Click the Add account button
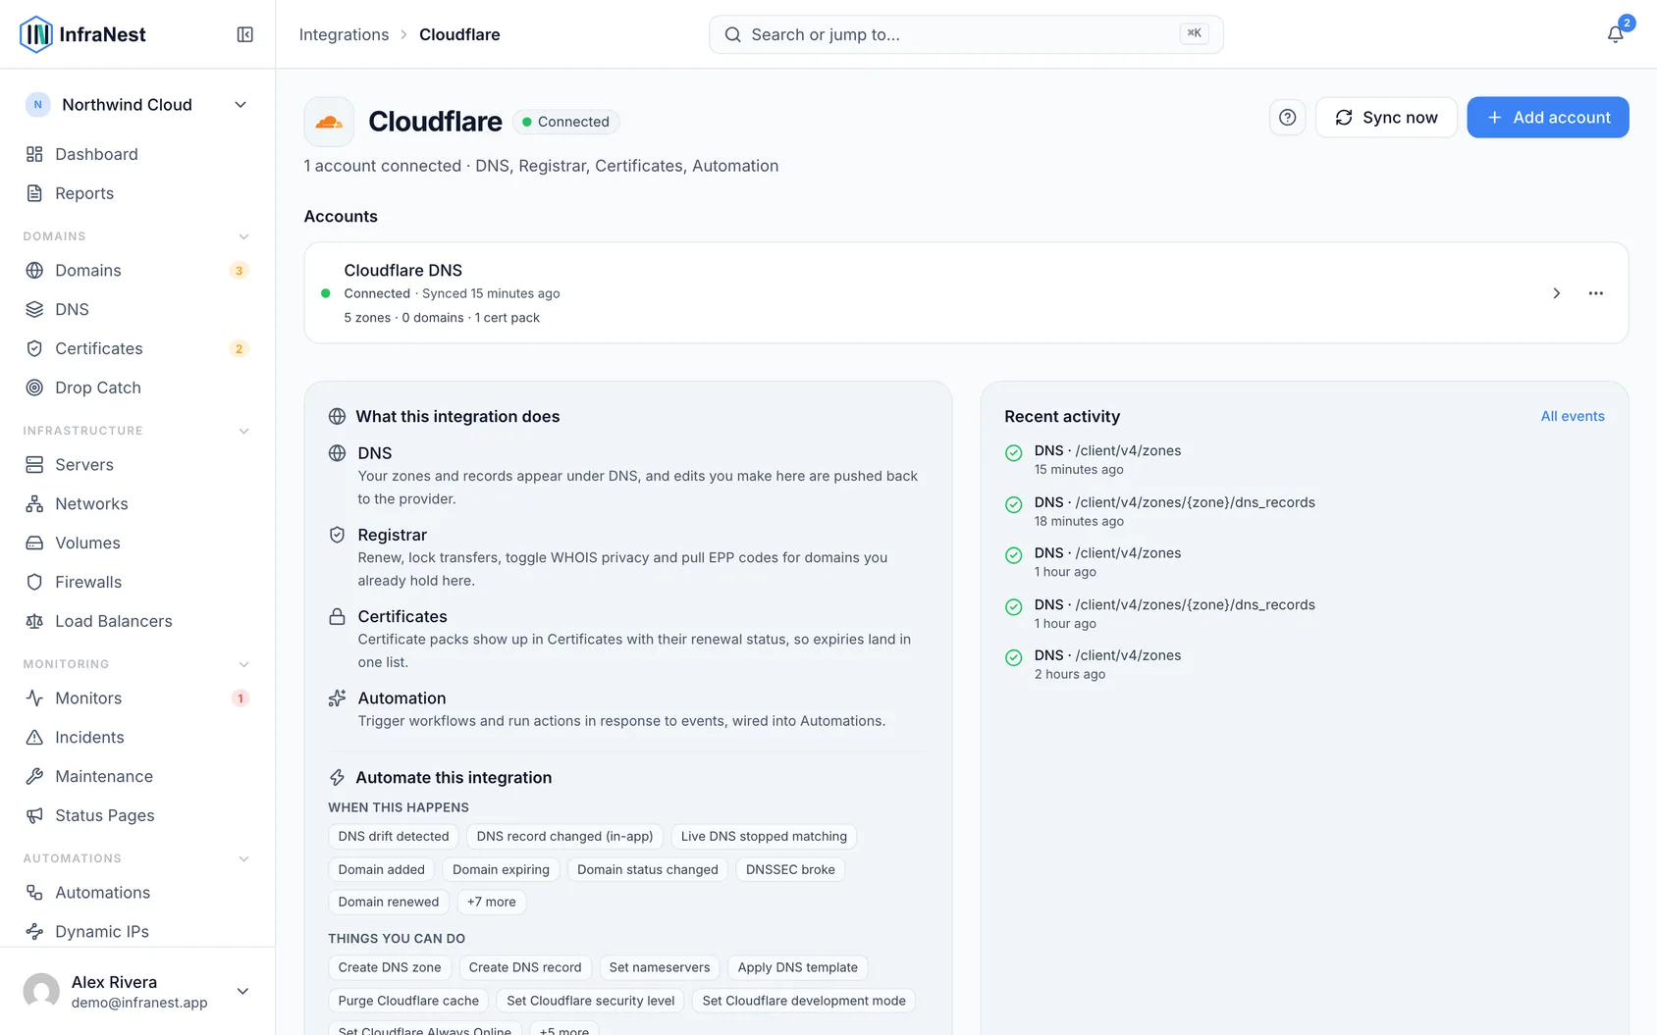1657x1035 pixels. coord(1548,118)
